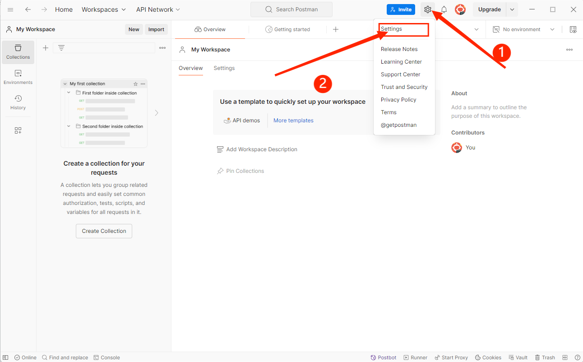The height and width of the screenshot is (362, 583).
Task: Click the Search Postman field
Action: pos(291,9)
